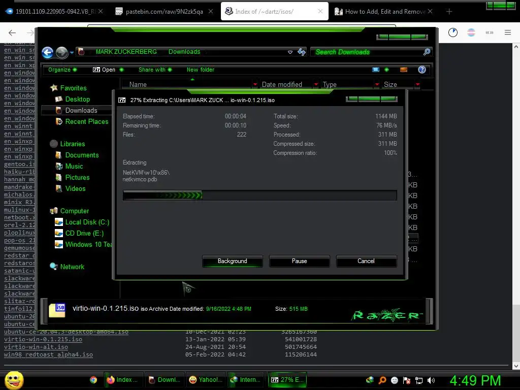
Task: Open the Documents library
Action: tap(82, 155)
